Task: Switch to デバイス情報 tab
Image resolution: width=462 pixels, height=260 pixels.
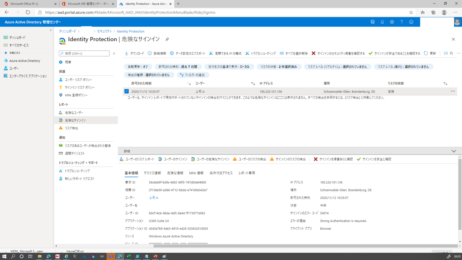Action: [x=152, y=173]
